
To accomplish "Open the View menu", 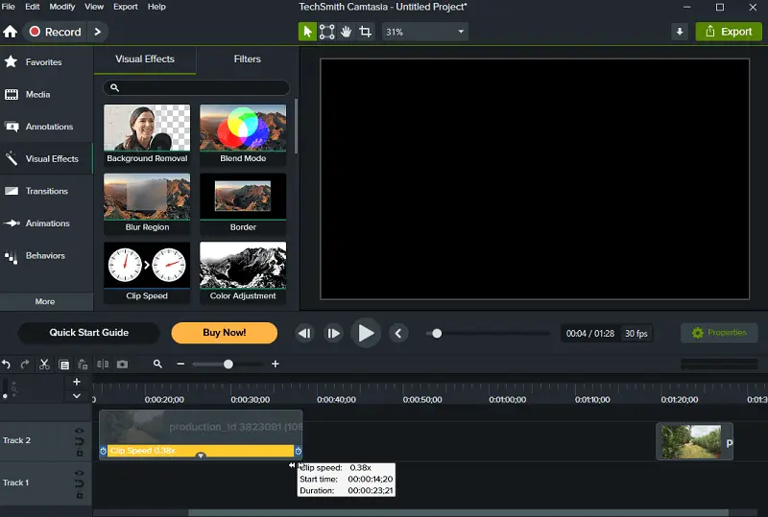I will [94, 7].
